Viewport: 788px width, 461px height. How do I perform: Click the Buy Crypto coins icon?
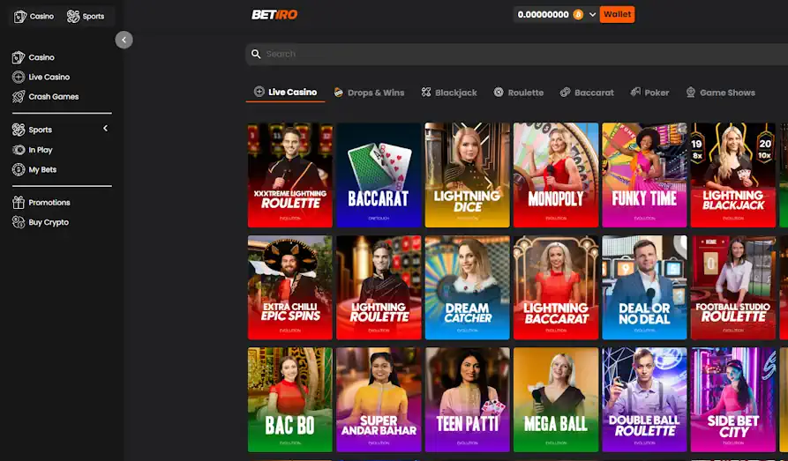click(x=19, y=222)
